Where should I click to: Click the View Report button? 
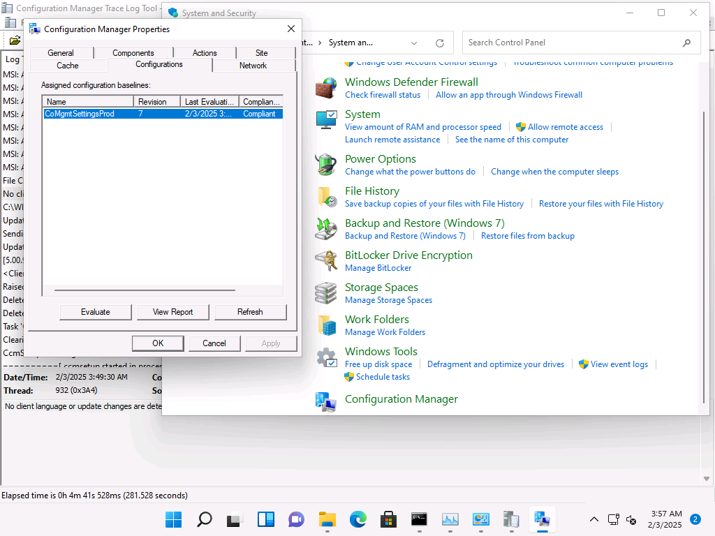[173, 312]
